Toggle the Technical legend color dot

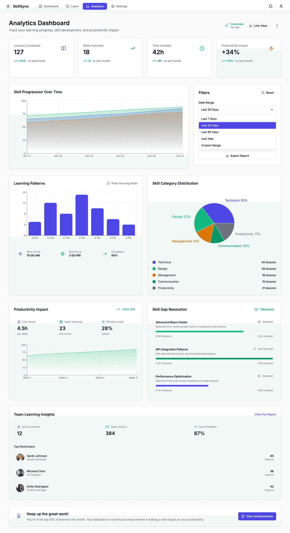pos(154,262)
